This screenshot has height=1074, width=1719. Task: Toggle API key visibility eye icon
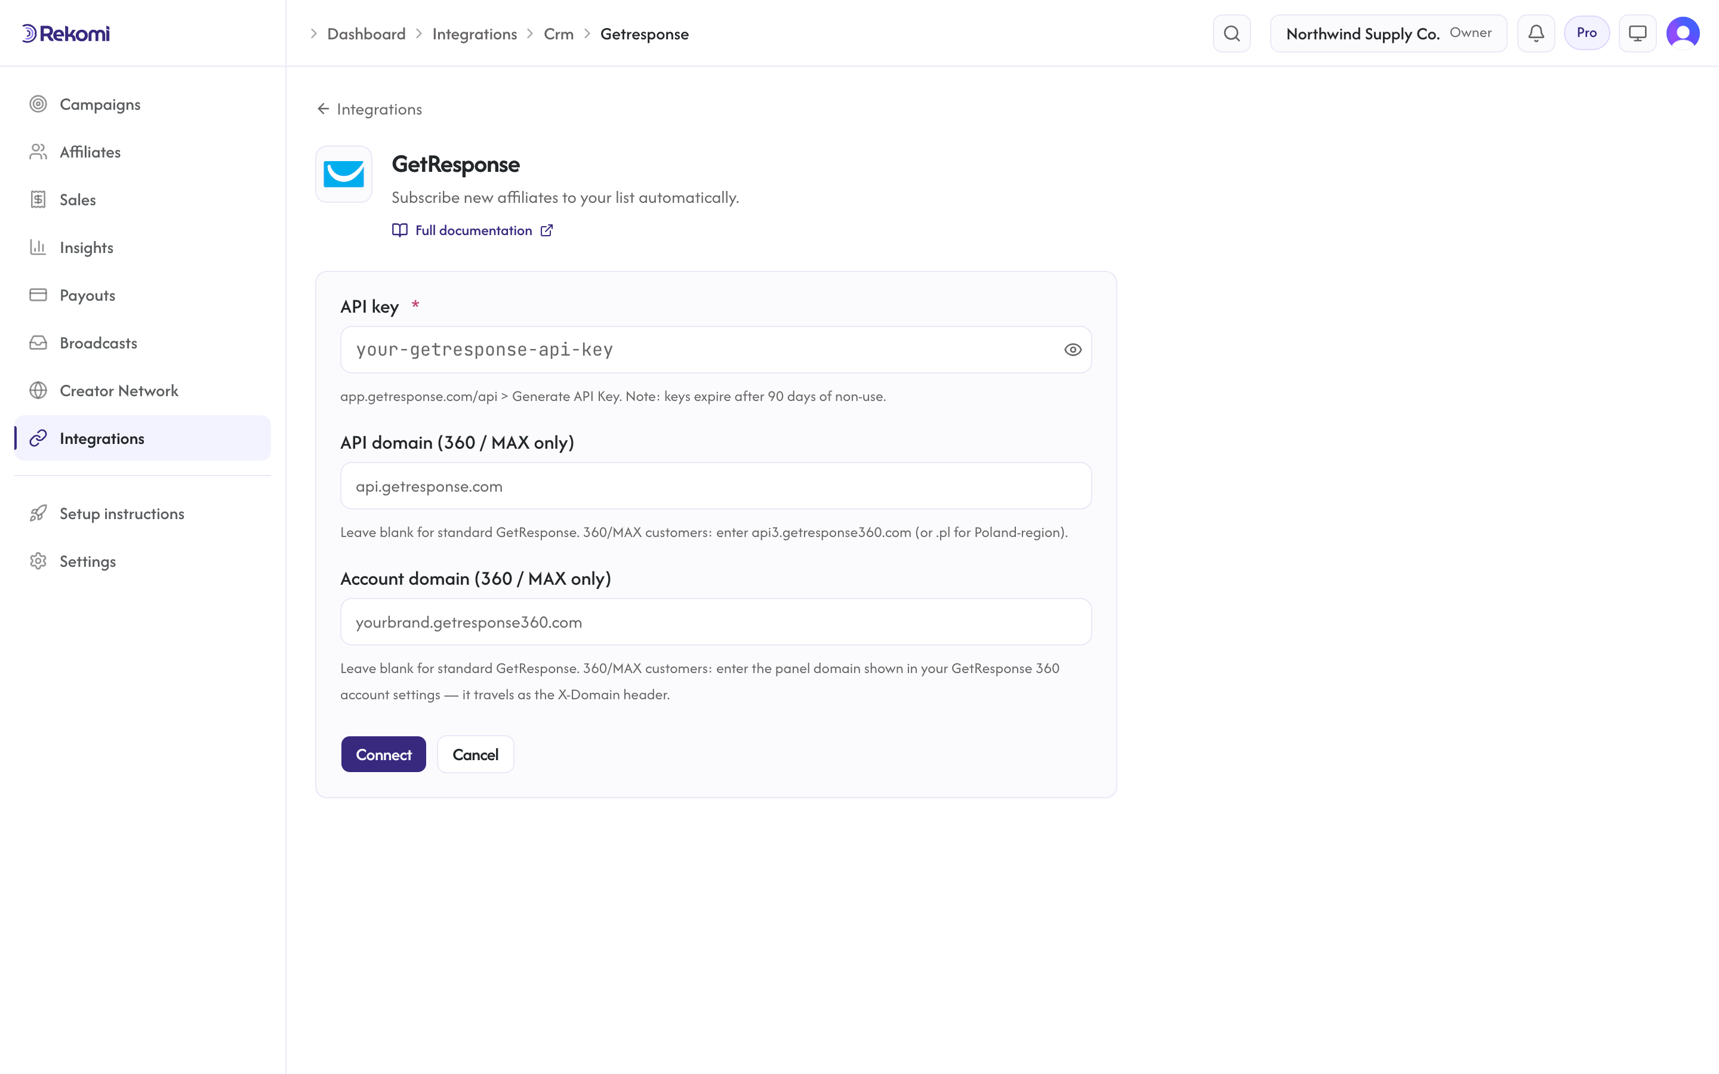[1073, 350]
